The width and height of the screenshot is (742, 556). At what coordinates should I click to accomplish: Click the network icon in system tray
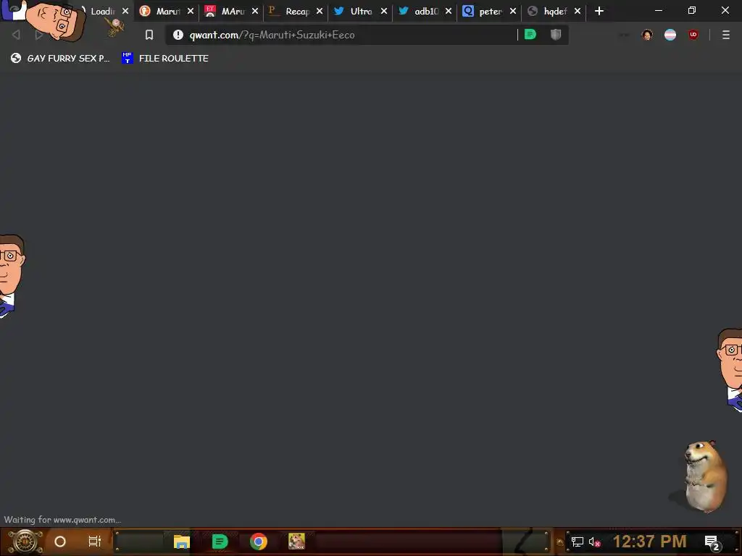[578, 542]
